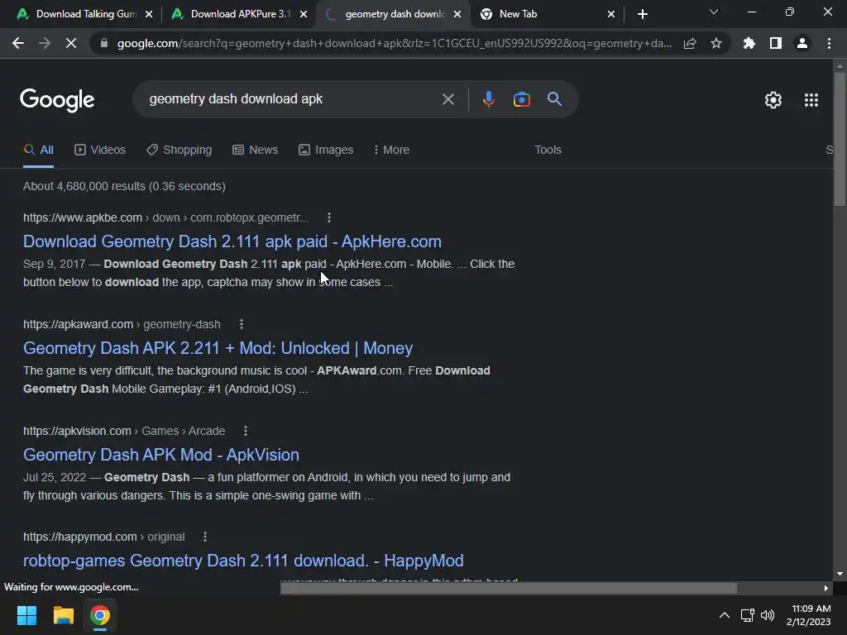Click the forward navigation arrow

point(45,43)
